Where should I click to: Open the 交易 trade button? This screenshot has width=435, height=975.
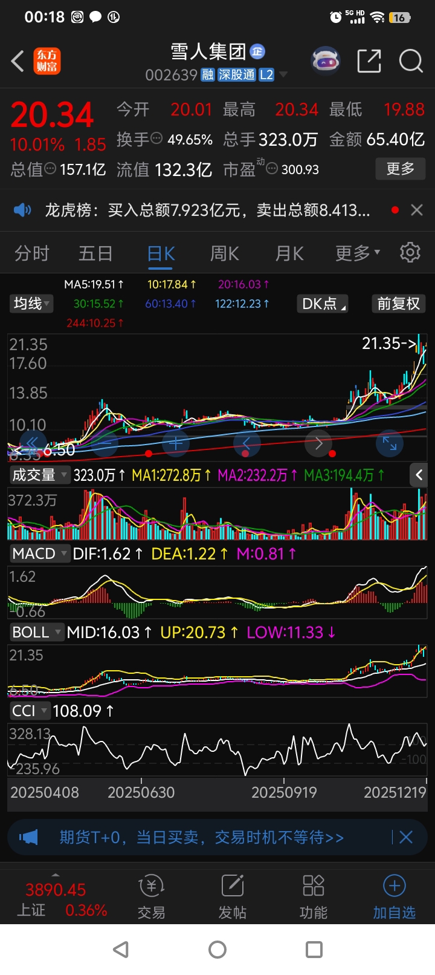pyautogui.click(x=151, y=896)
